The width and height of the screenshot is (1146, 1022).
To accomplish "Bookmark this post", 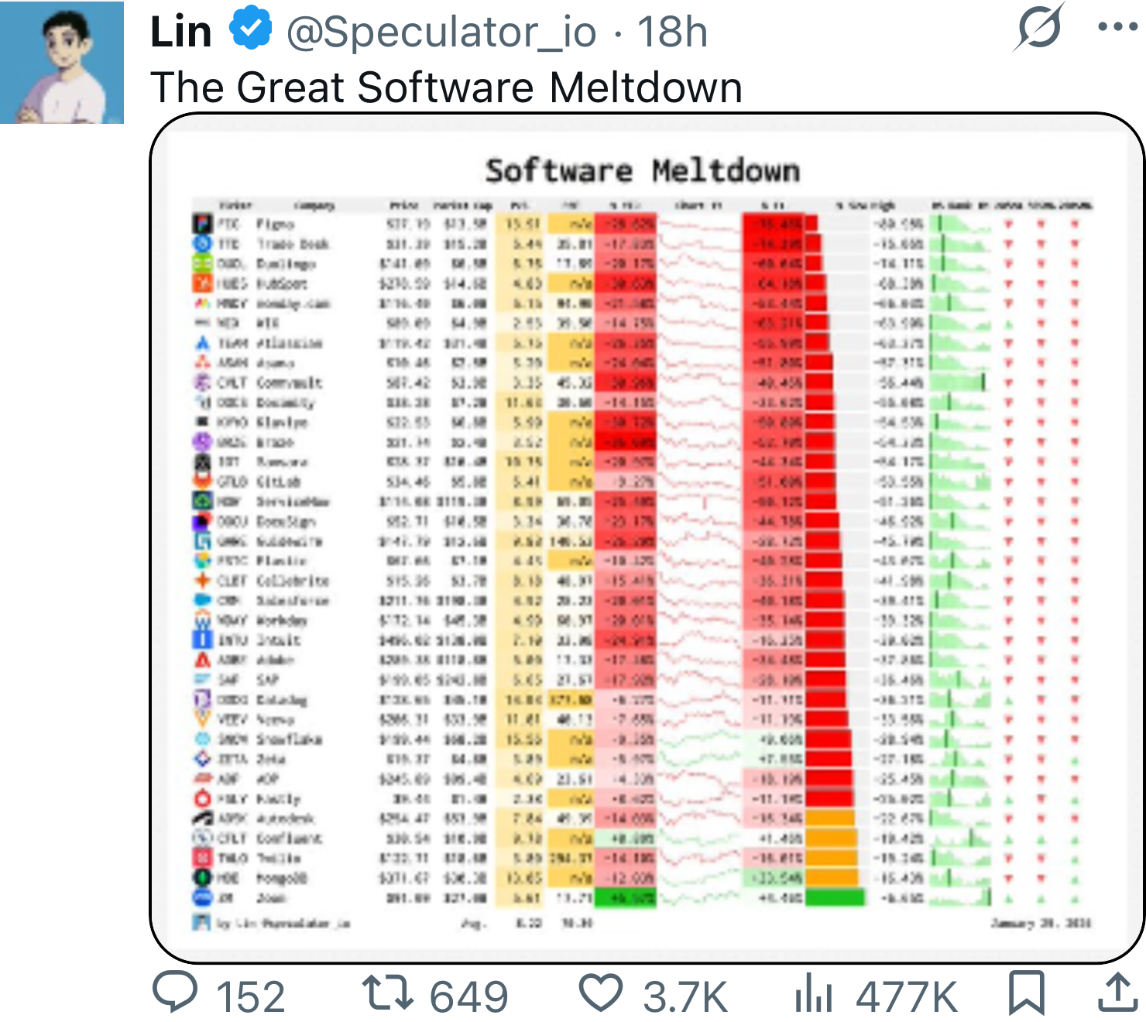I will pyautogui.click(x=1027, y=993).
